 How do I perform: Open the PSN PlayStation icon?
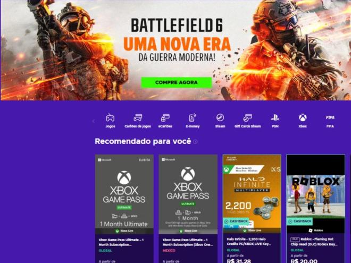pos(275,117)
